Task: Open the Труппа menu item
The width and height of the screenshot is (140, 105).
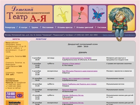Action: pyautogui.click(x=35, y=27)
